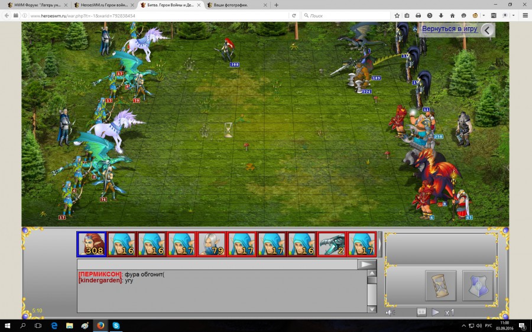Click the Print toolbar icon
Image resolution: width=532 pixels, height=332 pixels.
coord(418,15)
